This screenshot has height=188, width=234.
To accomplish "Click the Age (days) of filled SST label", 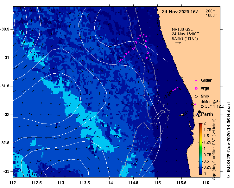I will pos(214,149).
